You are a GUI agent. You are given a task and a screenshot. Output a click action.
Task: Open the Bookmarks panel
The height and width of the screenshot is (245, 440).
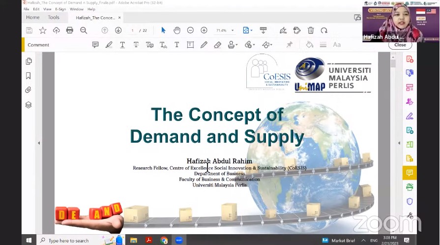pyautogui.click(x=29, y=76)
